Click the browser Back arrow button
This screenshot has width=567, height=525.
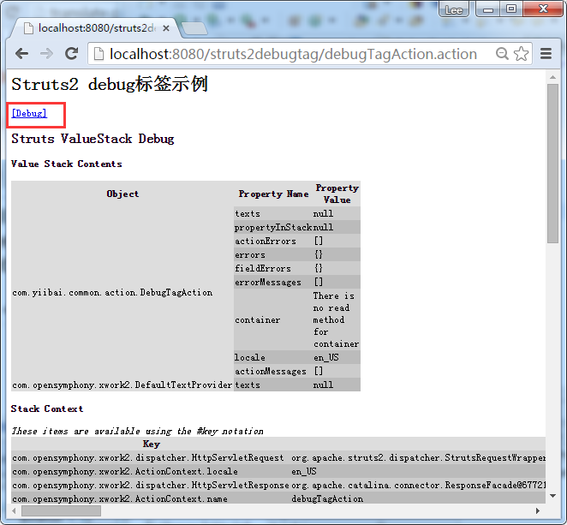(x=21, y=54)
